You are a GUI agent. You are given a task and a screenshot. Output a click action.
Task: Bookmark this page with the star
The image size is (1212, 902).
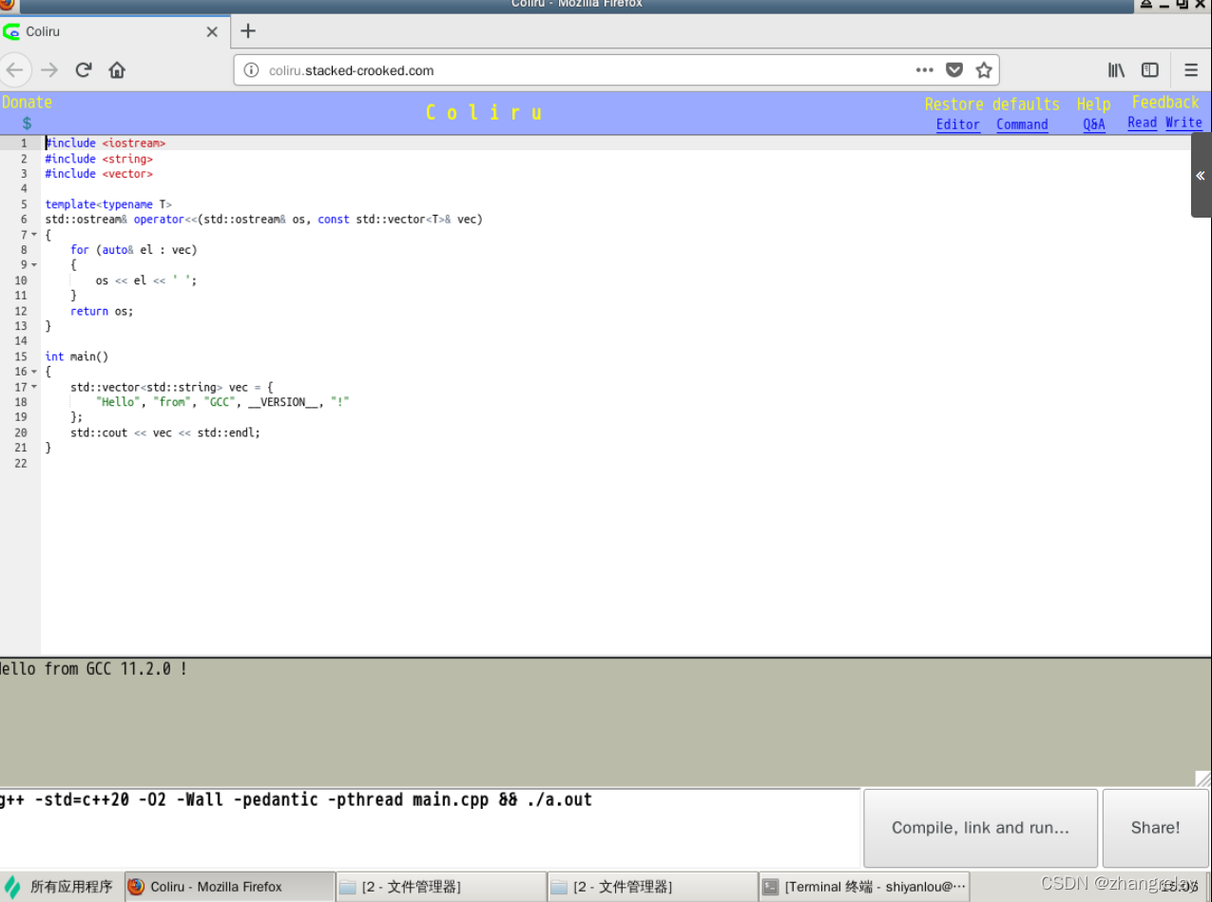(984, 70)
